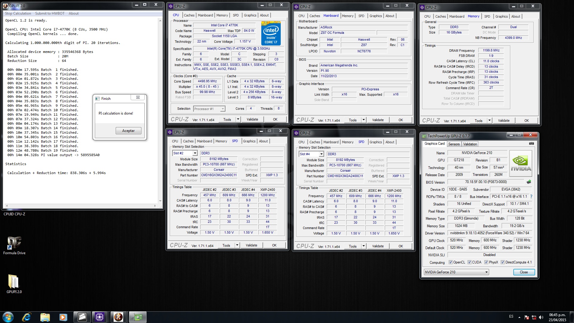Open the Windows Start menu
The height and width of the screenshot is (323, 574).
click(8, 317)
